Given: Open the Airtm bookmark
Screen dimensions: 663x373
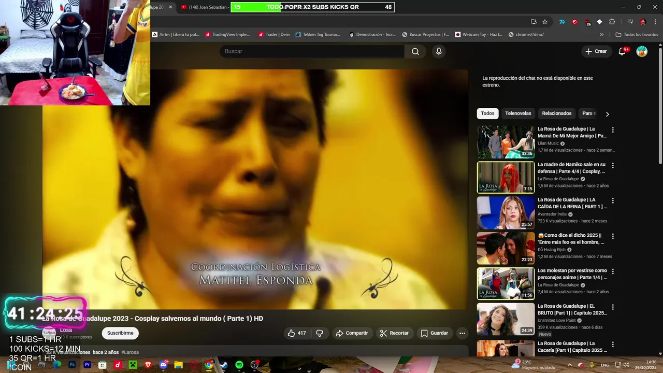Looking at the screenshot, I should pyautogui.click(x=176, y=35).
